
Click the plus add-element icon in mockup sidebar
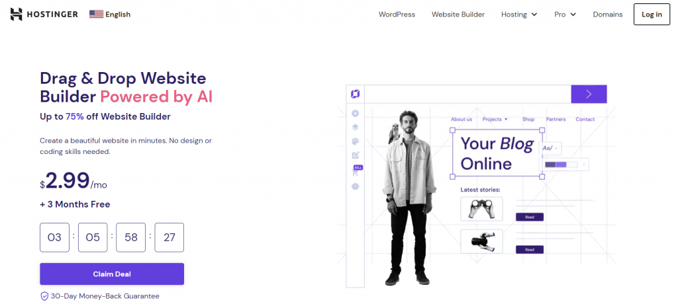[356, 114]
